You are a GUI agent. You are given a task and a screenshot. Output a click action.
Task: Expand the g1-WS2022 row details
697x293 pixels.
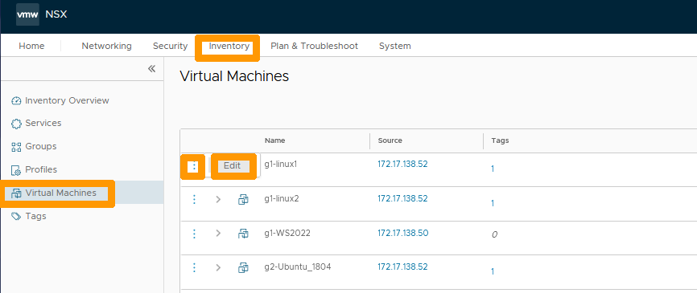(x=218, y=233)
